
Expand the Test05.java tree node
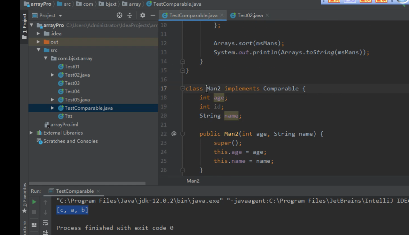click(x=52, y=100)
